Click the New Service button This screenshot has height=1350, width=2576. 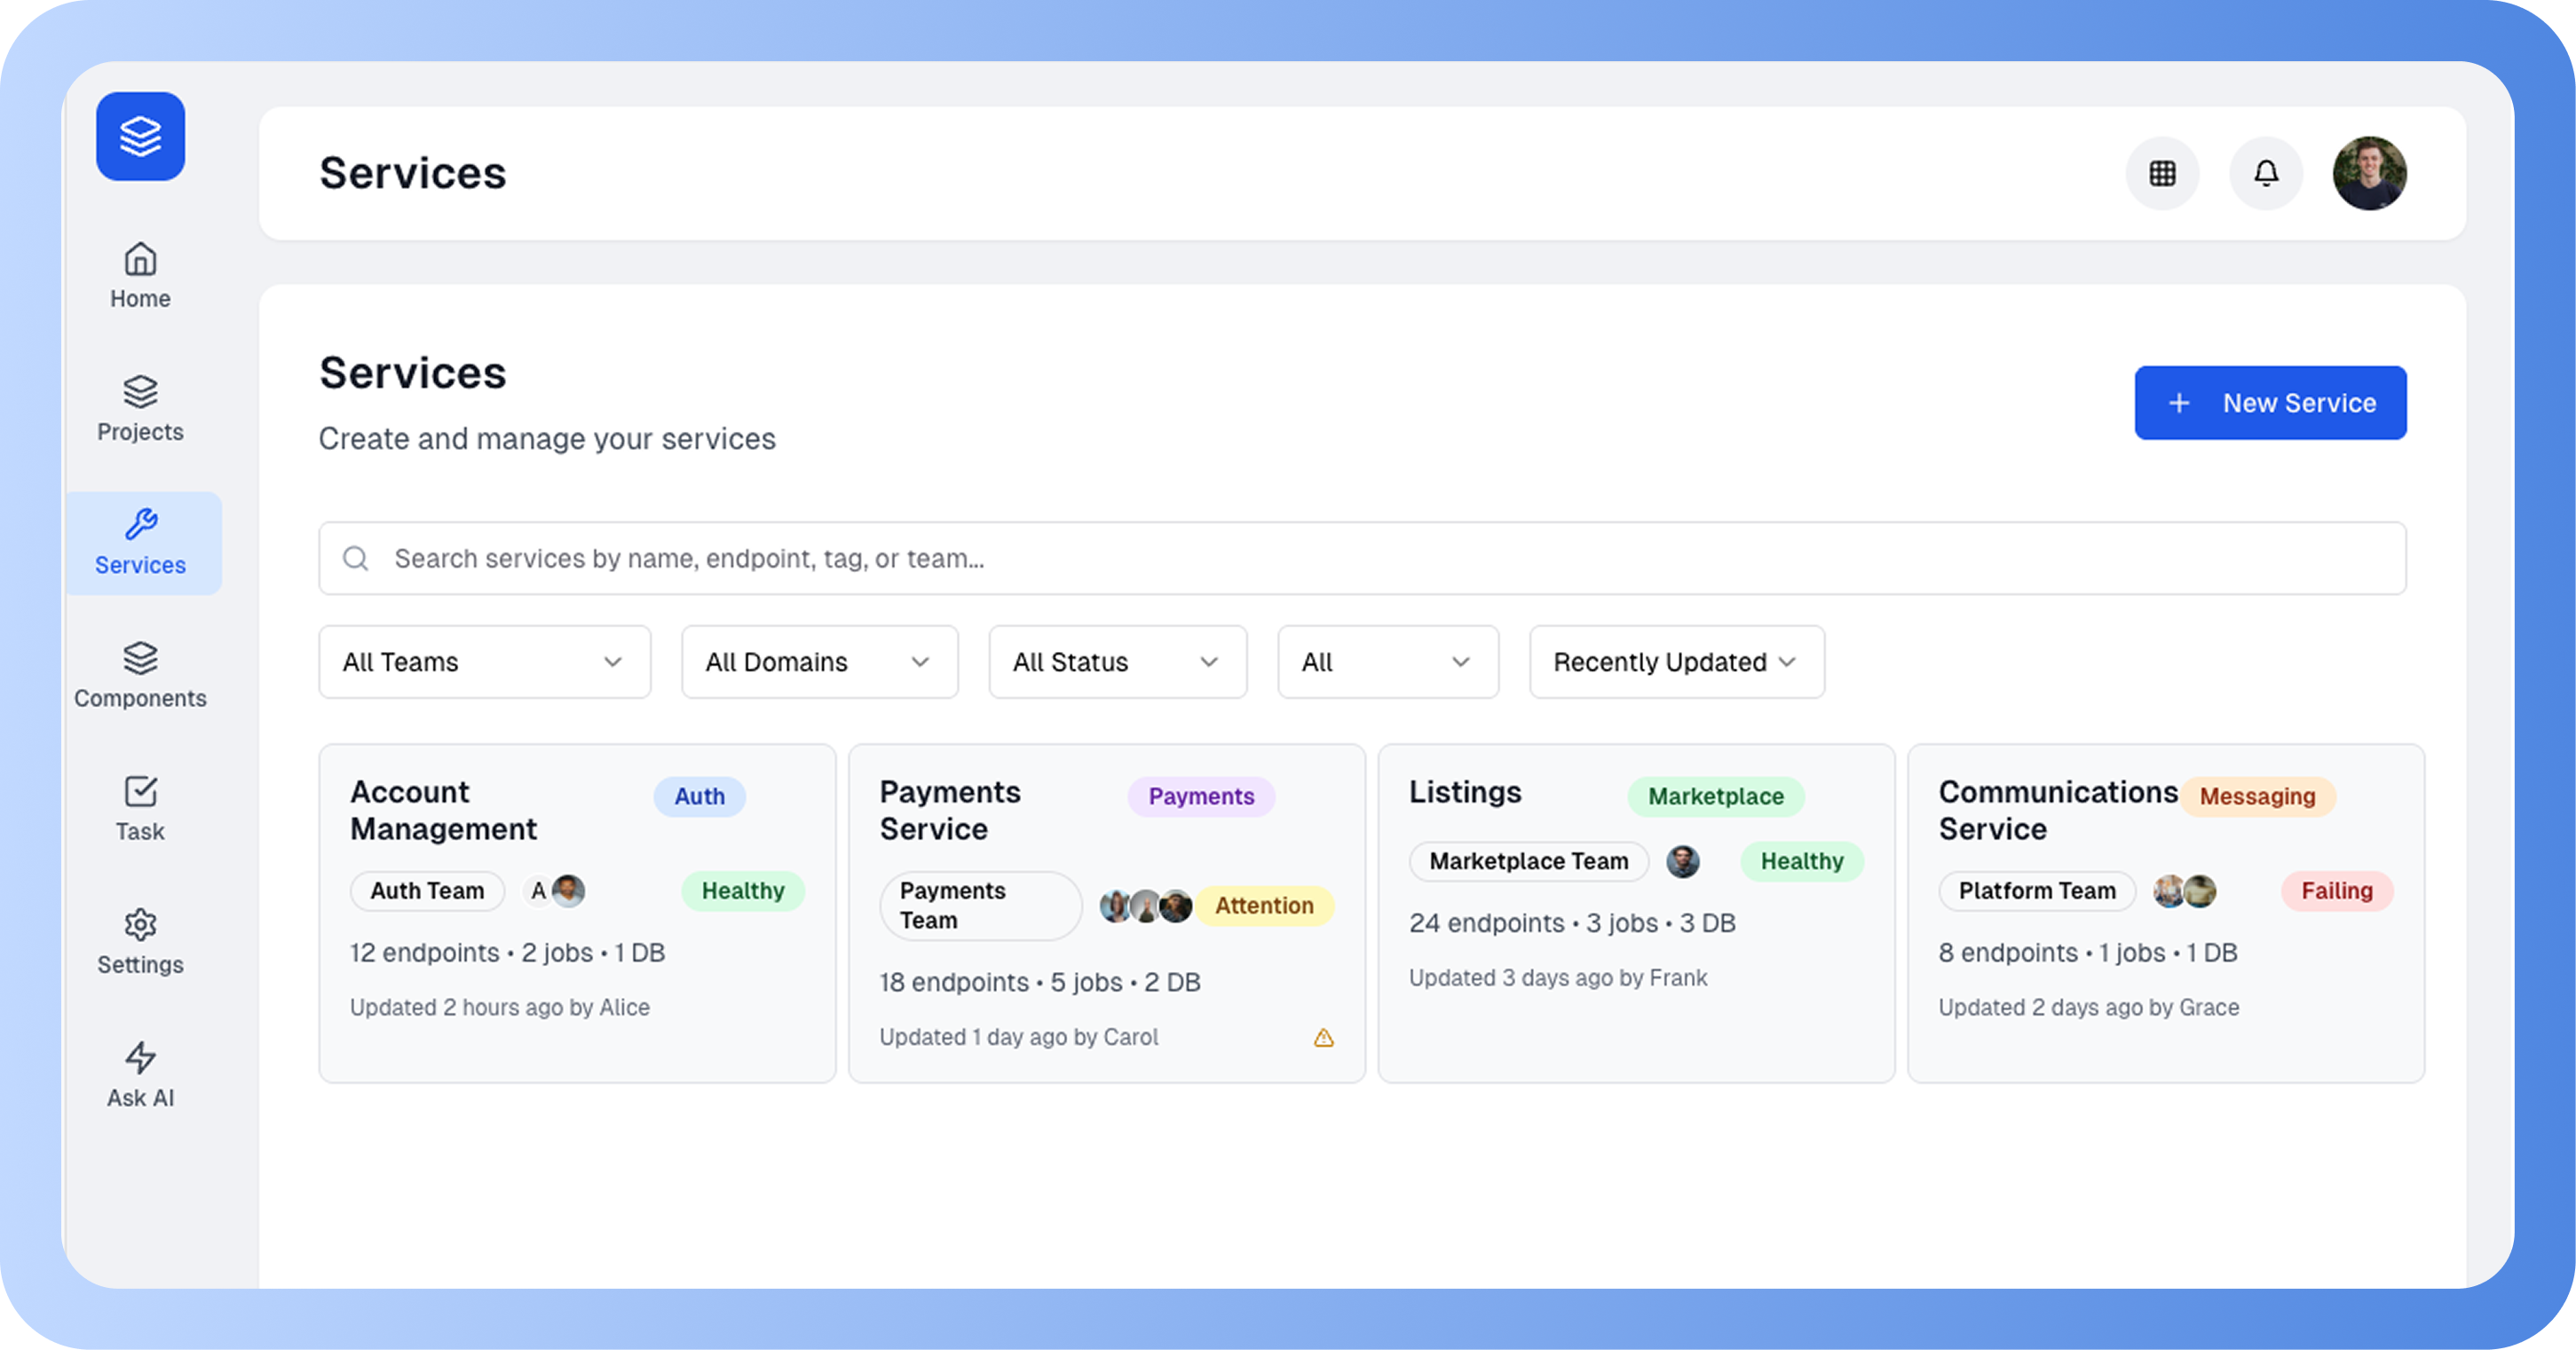tap(2270, 403)
